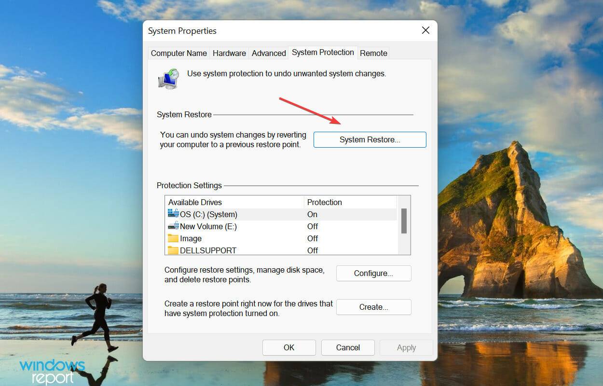603x386 pixels.
Task: Launch System Restore
Action: click(370, 139)
